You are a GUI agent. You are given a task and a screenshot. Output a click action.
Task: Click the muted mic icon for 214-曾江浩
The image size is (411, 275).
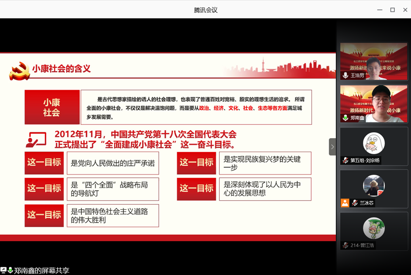point(346,245)
